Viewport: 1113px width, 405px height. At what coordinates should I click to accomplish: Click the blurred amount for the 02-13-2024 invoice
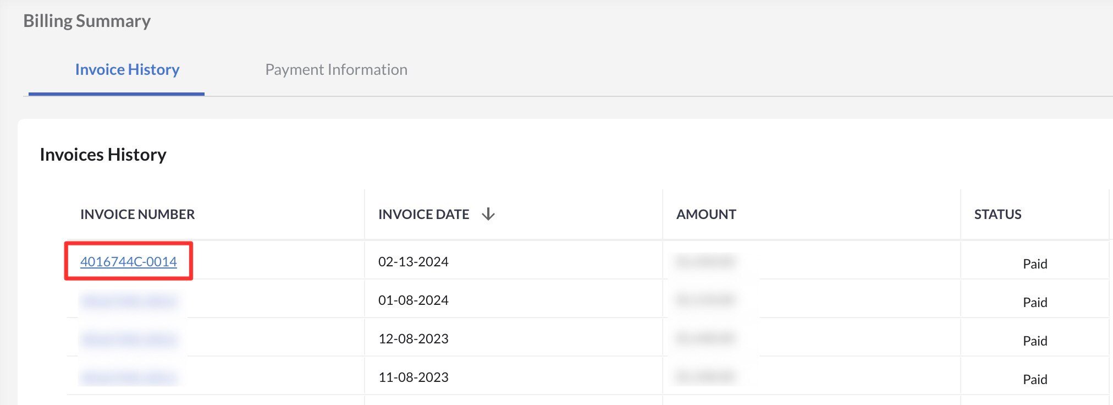(x=705, y=262)
